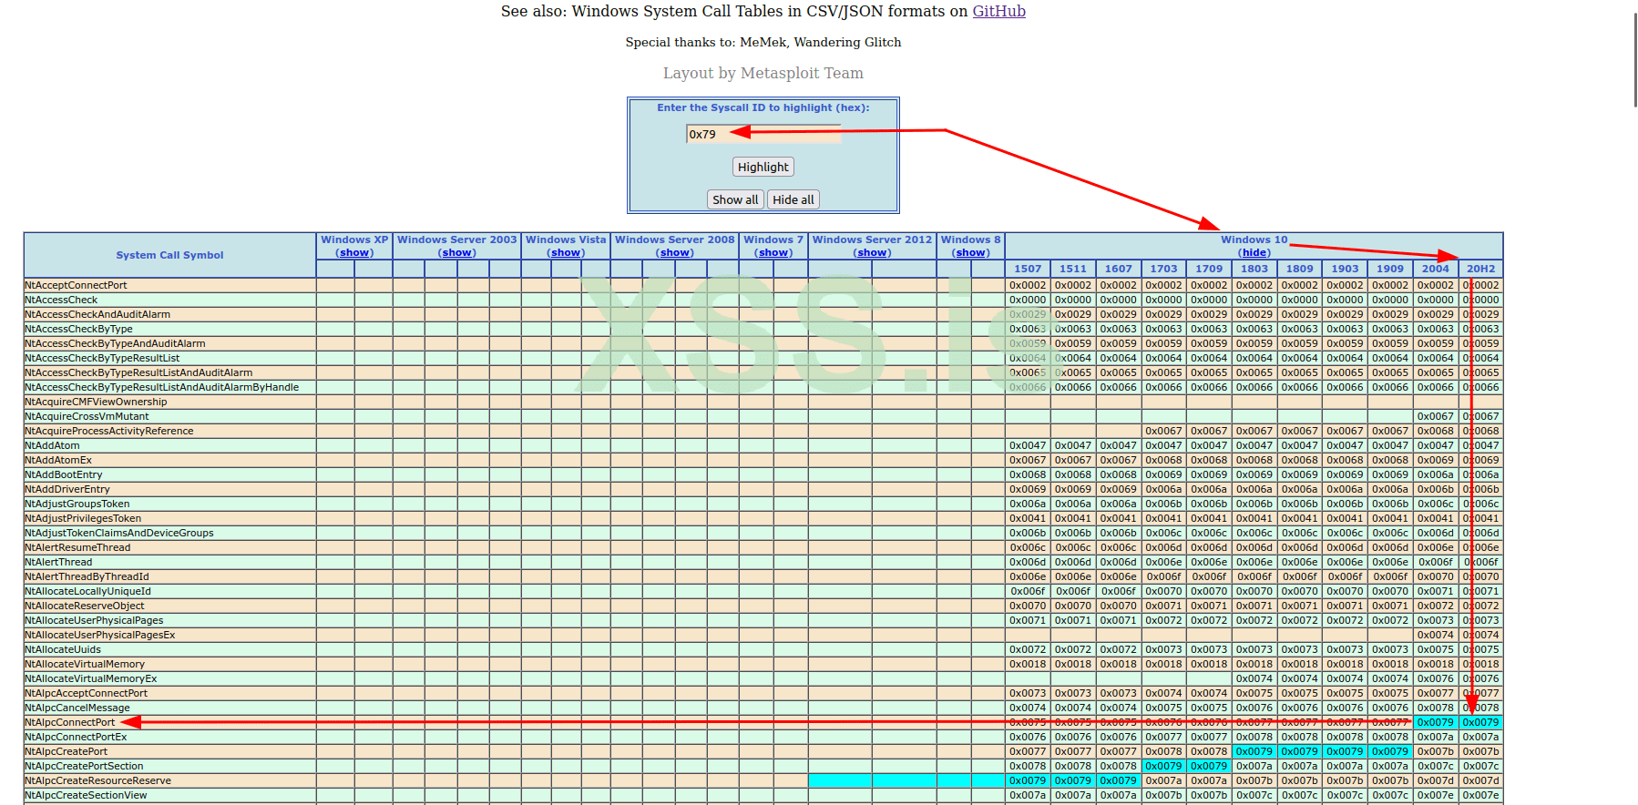Click the NtAlertThreadByThreadId row name
The width and height of the screenshot is (1638, 805).
87,576
